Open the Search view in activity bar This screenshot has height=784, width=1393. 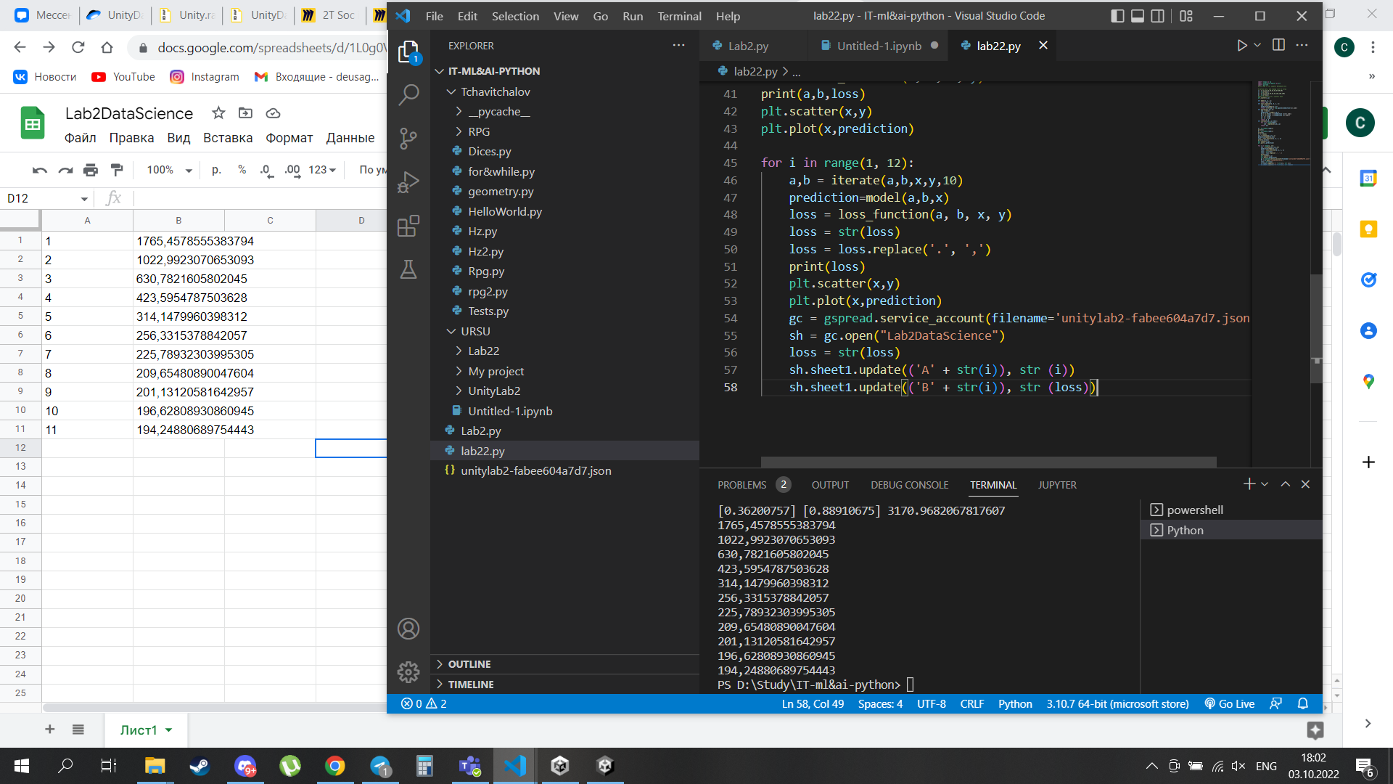[408, 94]
